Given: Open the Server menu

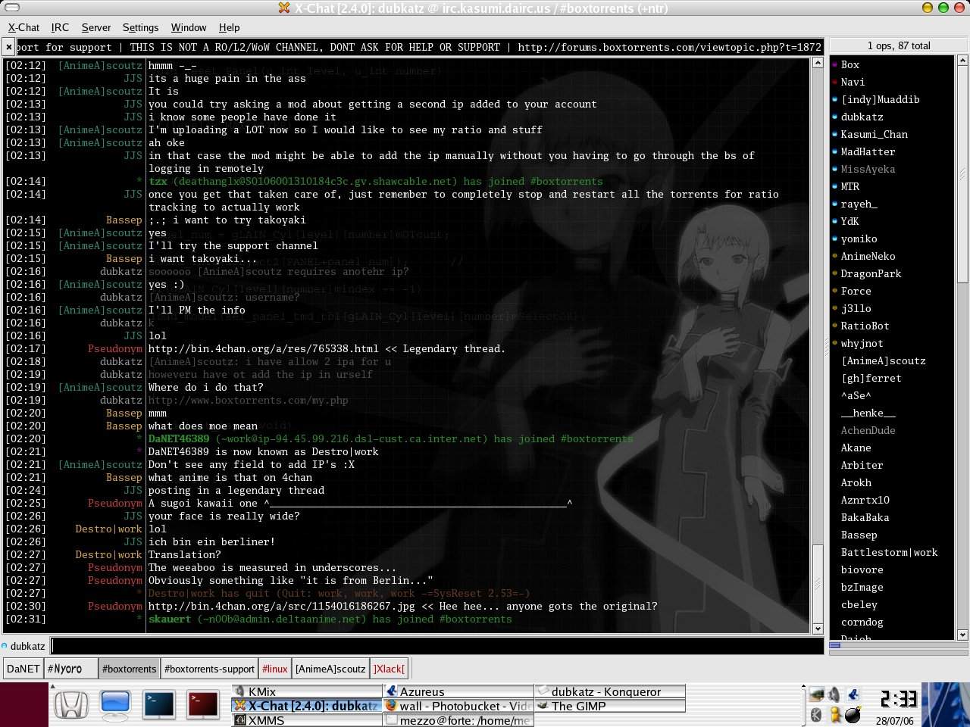Looking at the screenshot, I should click(96, 27).
